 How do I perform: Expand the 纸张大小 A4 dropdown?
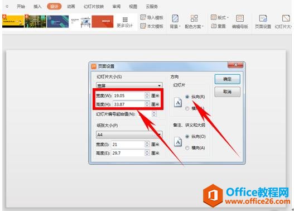pyautogui.click(x=129, y=135)
